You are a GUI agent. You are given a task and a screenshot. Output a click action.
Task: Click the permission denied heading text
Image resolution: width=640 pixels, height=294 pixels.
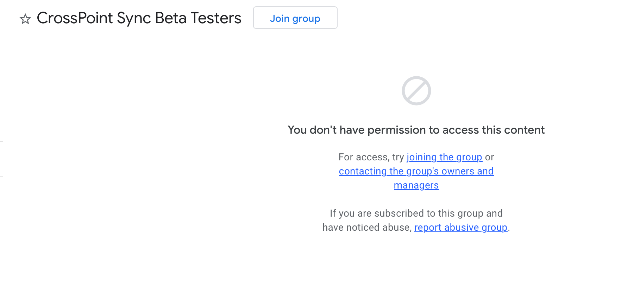416,130
